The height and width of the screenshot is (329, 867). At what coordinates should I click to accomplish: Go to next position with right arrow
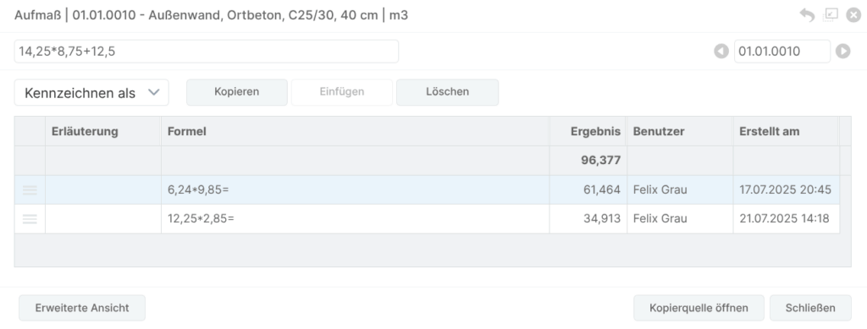[x=842, y=52]
